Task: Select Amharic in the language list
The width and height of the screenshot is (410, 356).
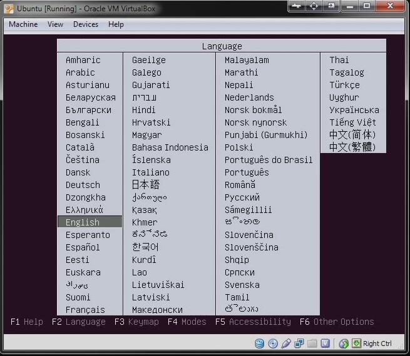Action: click(x=83, y=60)
